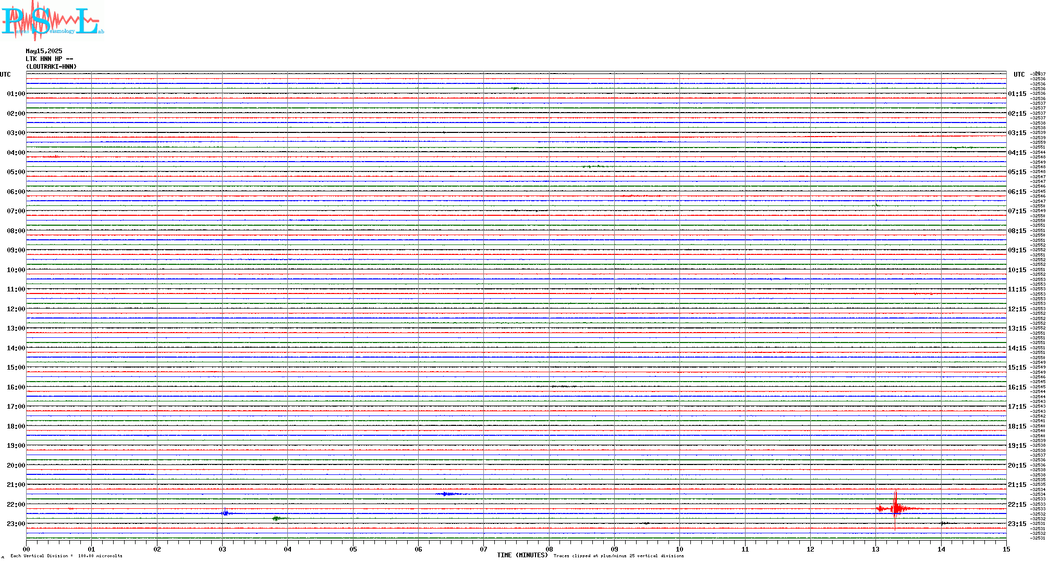1048x563 pixels.
Task: Click the 20:00 row label
Action: (16, 466)
